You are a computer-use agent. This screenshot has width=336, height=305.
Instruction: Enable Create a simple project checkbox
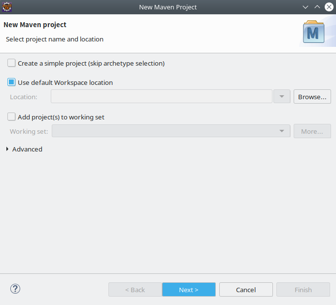[11, 63]
